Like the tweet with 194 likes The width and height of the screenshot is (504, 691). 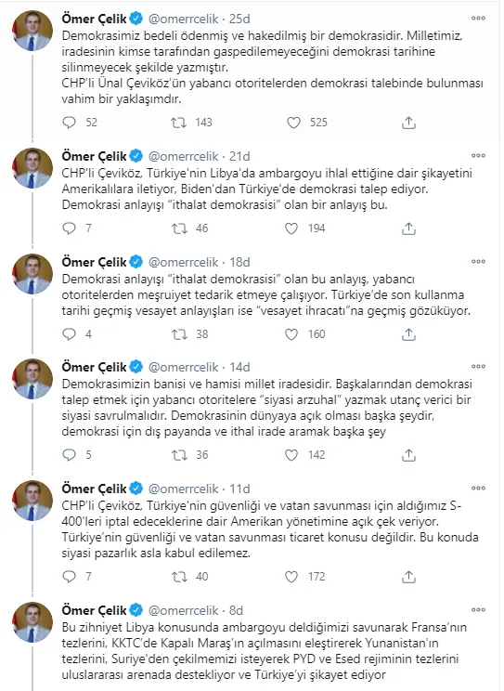point(291,228)
